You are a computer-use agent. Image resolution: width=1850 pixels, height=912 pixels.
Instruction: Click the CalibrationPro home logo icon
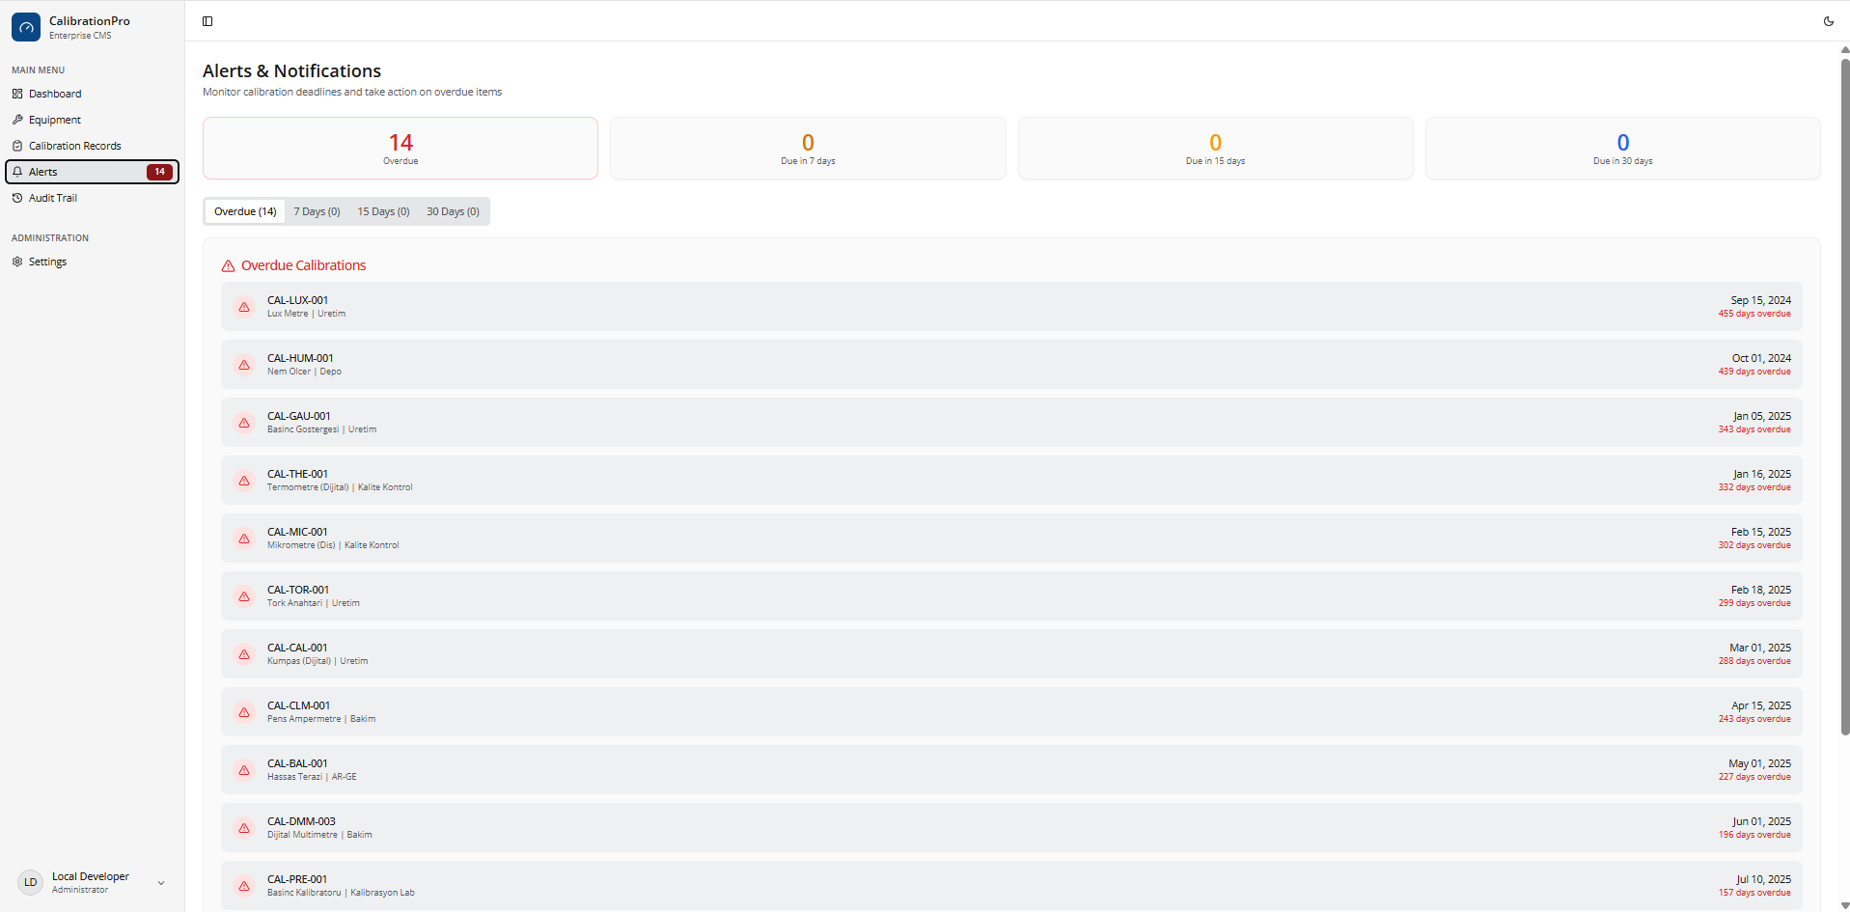pos(26,26)
